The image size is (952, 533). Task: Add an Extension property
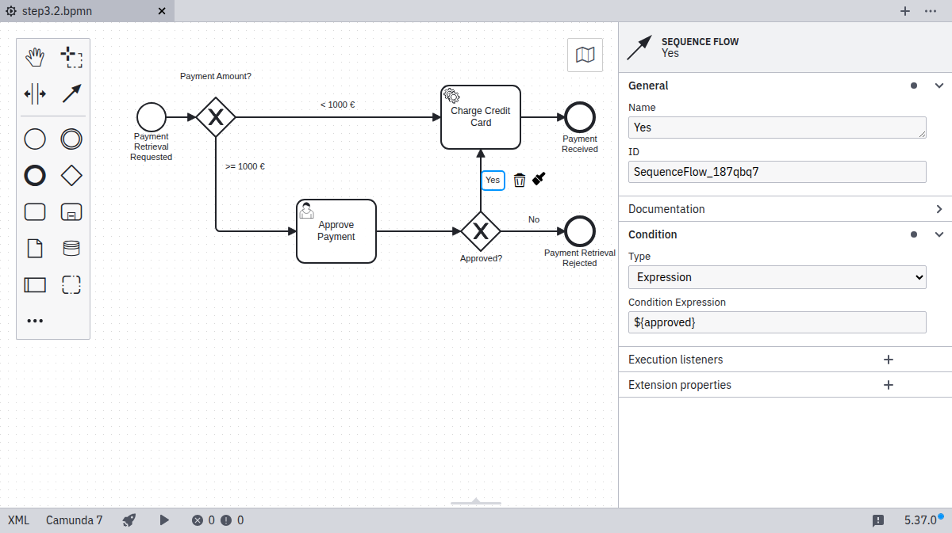click(889, 385)
